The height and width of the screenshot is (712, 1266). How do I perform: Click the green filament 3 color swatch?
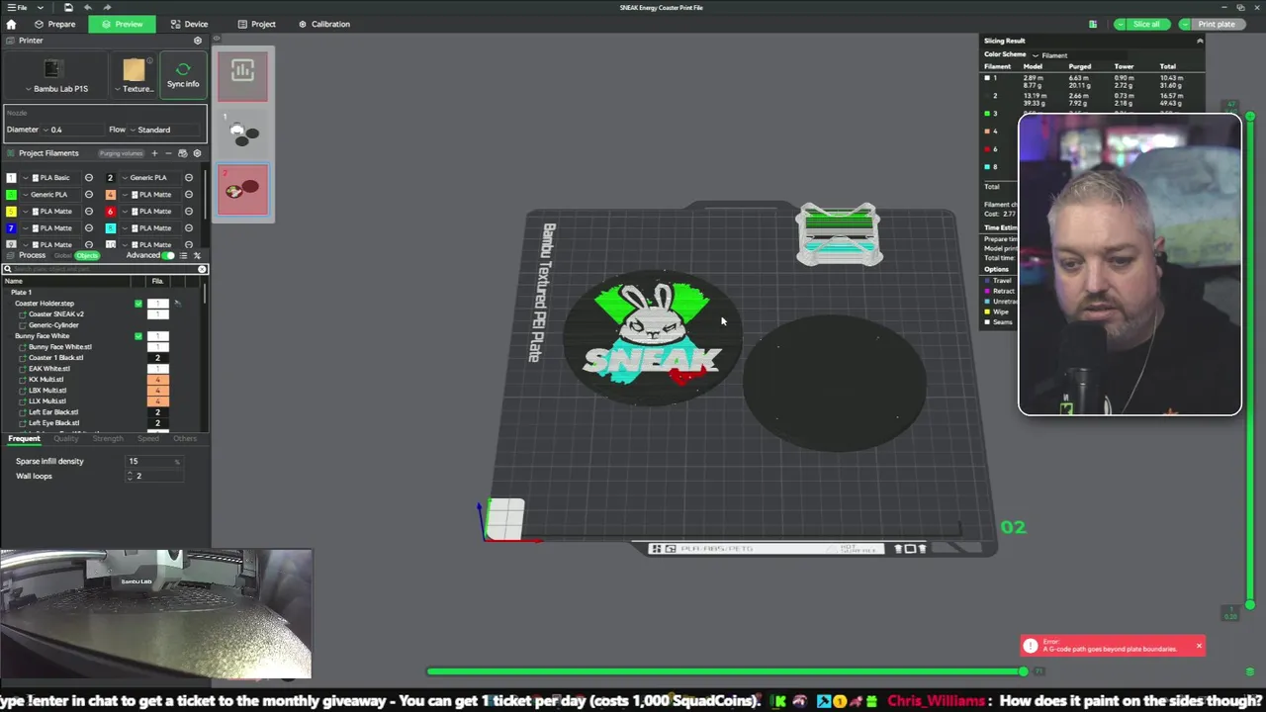coord(11,195)
